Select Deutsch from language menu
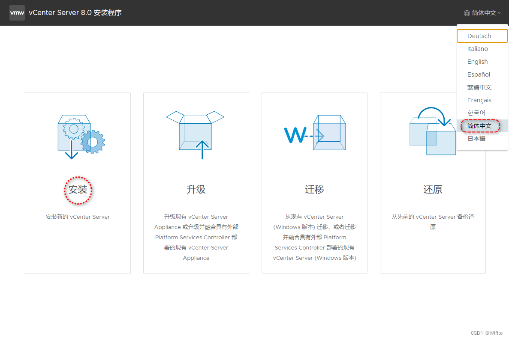 coord(482,36)
